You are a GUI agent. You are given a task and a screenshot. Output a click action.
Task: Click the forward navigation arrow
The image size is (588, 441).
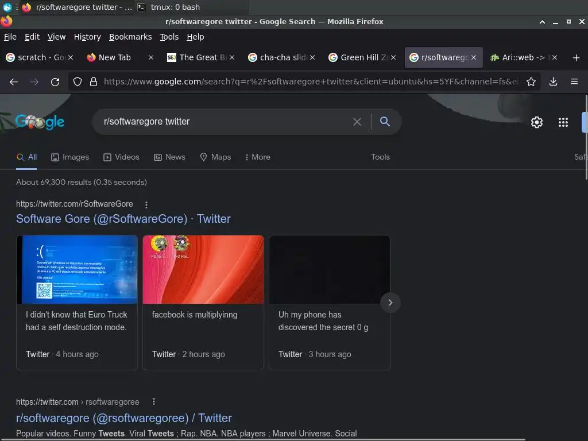[34, 82]
